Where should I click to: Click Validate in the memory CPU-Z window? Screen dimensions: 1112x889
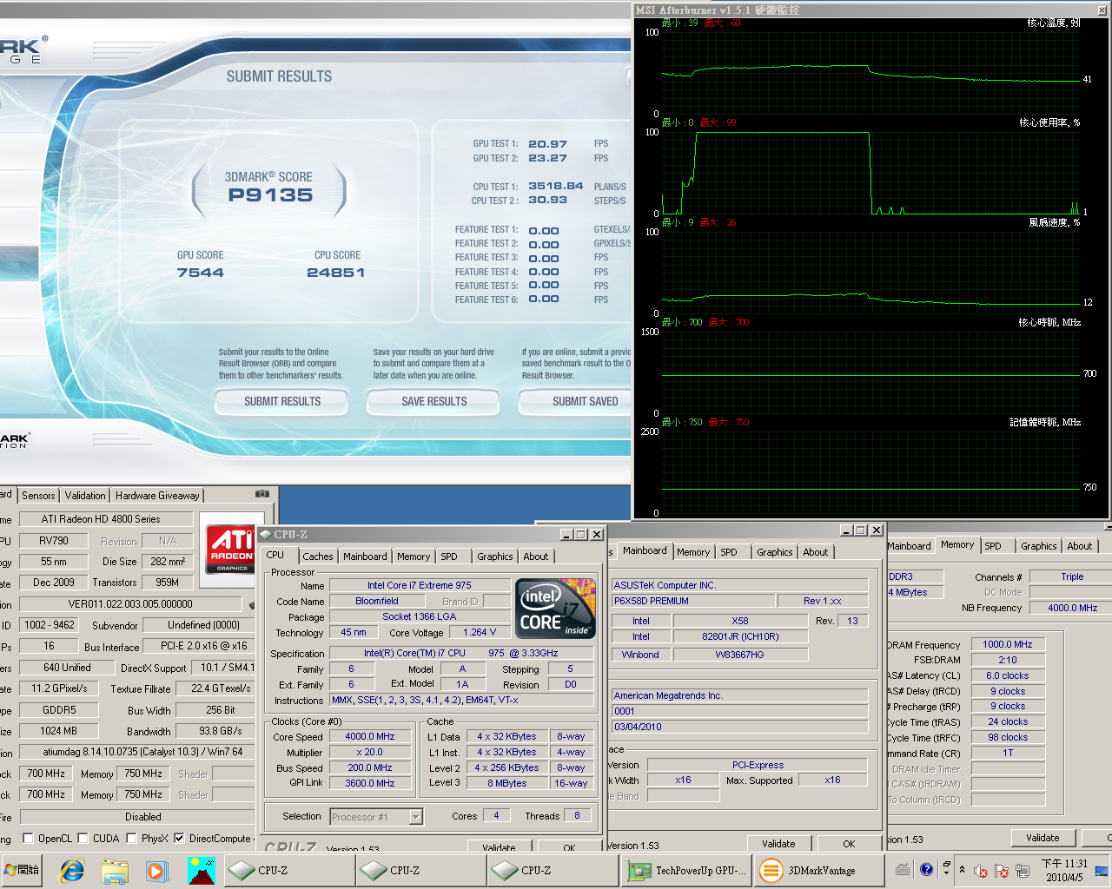click(1042, 838)
